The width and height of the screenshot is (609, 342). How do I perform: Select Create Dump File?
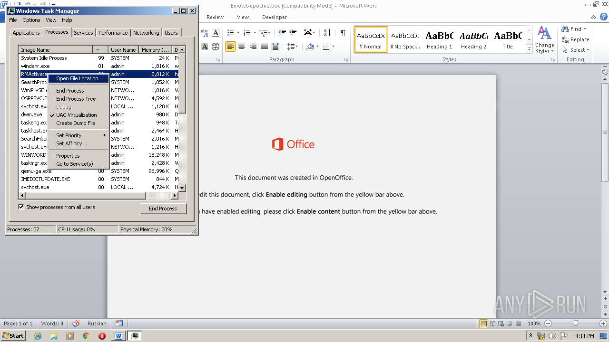click(76, 123)
